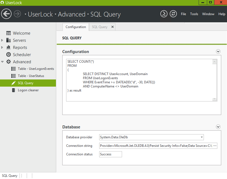Open breadcrumb dropdown before Advanced
The image size is (227, 179).
[55, 14]
